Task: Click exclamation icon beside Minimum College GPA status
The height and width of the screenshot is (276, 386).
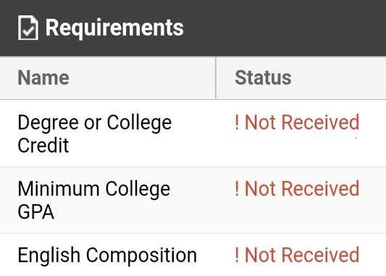Action: tap(237, 188)
